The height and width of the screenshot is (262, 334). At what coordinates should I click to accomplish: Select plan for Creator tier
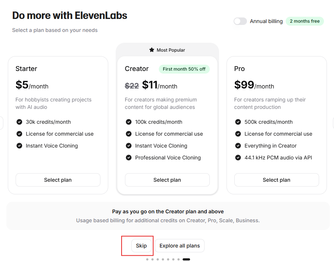click(x=167, y=180)
